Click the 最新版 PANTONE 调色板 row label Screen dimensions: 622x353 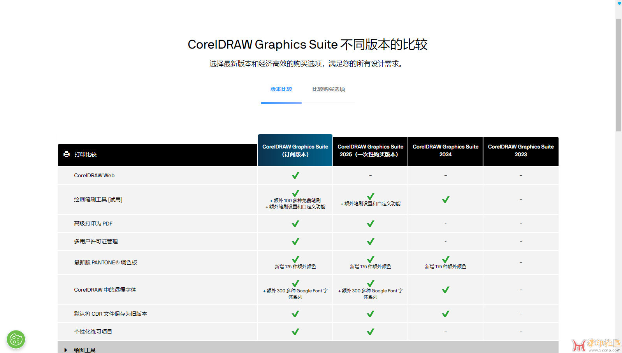[x=105, y=262]
